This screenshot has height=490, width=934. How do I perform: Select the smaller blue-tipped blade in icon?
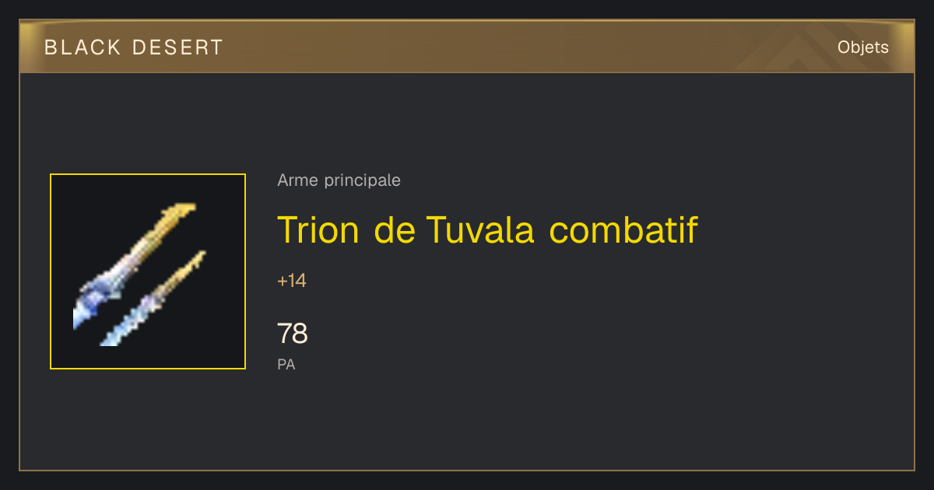tap(153, 299)
